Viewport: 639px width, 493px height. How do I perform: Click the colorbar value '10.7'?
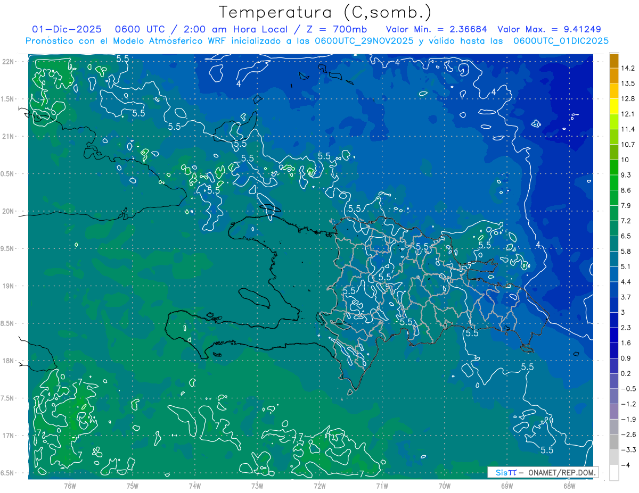[629, 145]
